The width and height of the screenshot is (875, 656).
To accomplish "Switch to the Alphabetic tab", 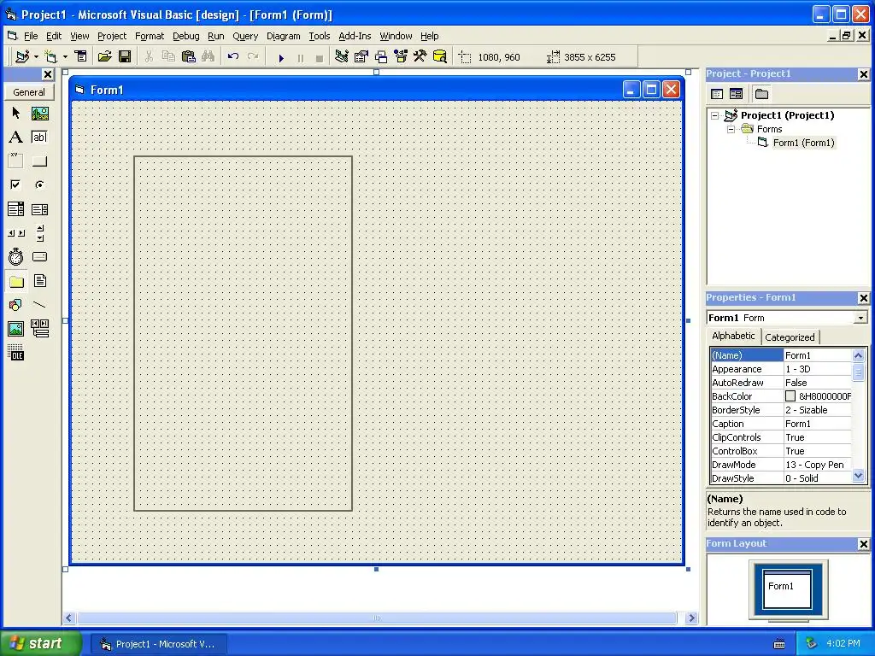I will pos(733,336).
